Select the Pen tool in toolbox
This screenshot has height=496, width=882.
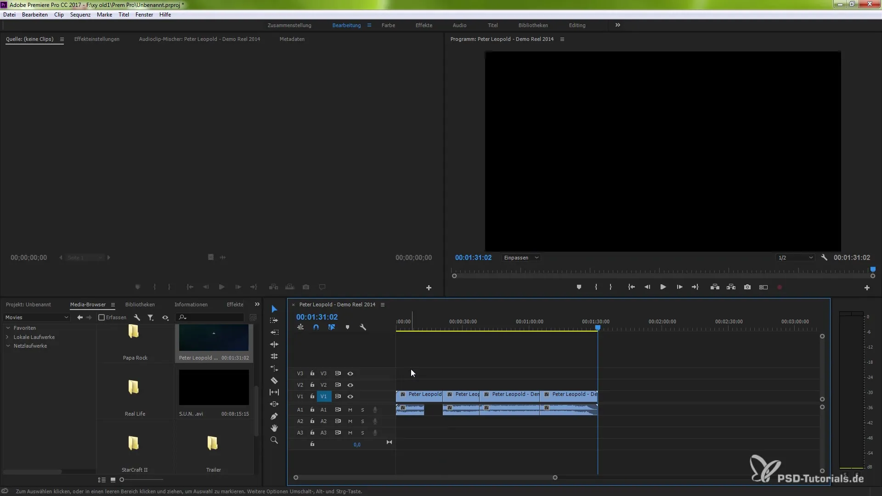274,416
